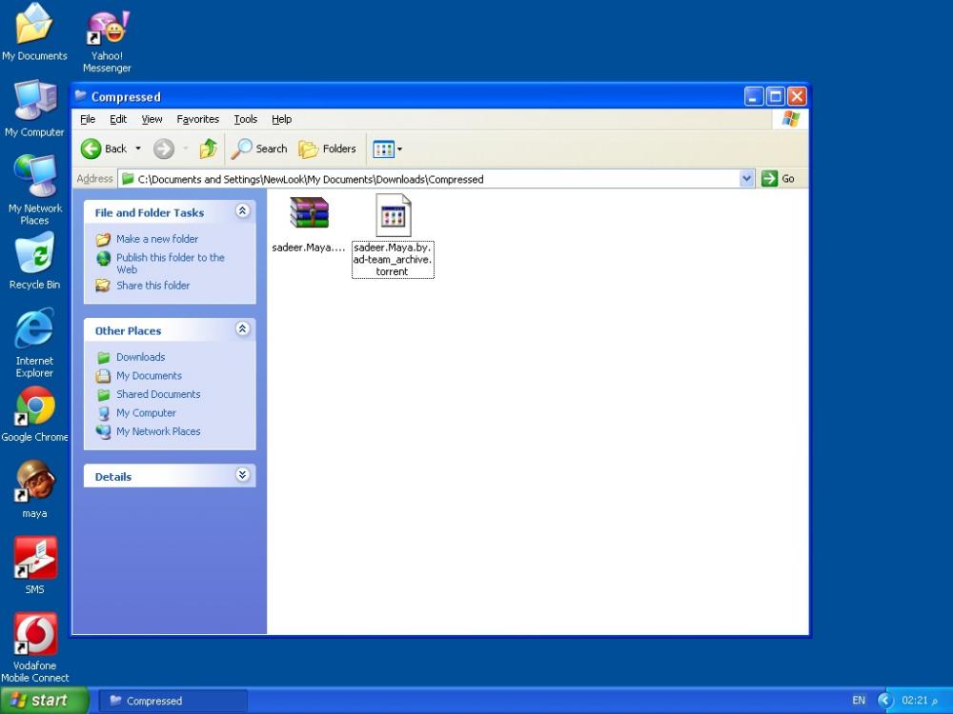953x714 pixels.
Task: Toggle the Folders pane
Action: pyautogui.click(x=327, y=149)
